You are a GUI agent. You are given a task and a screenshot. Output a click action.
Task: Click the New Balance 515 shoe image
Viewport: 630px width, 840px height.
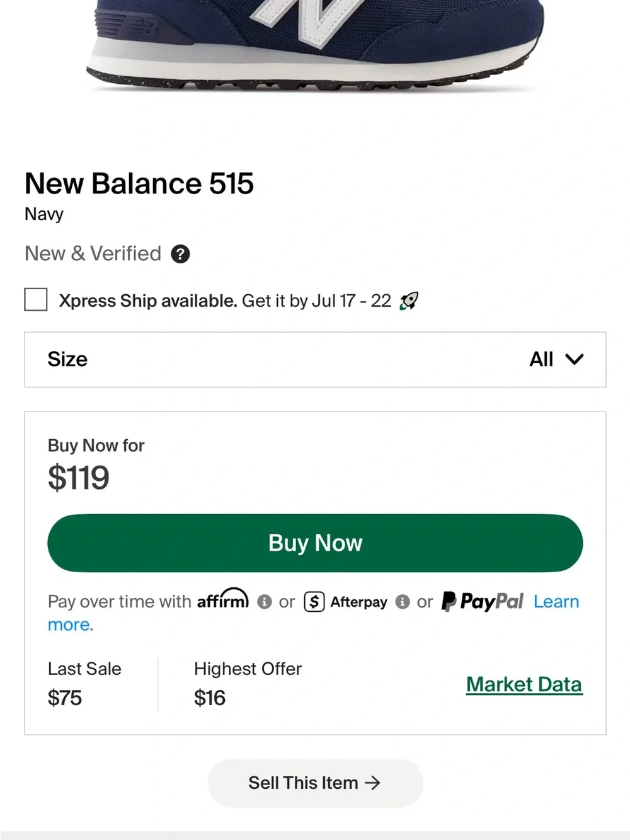coord(315,44)
